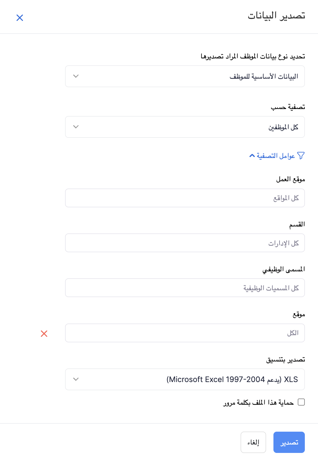The width and height of the screenshot is (318, 459).
Task: Enable password protection checkbox
Action: tap(301, 402)
